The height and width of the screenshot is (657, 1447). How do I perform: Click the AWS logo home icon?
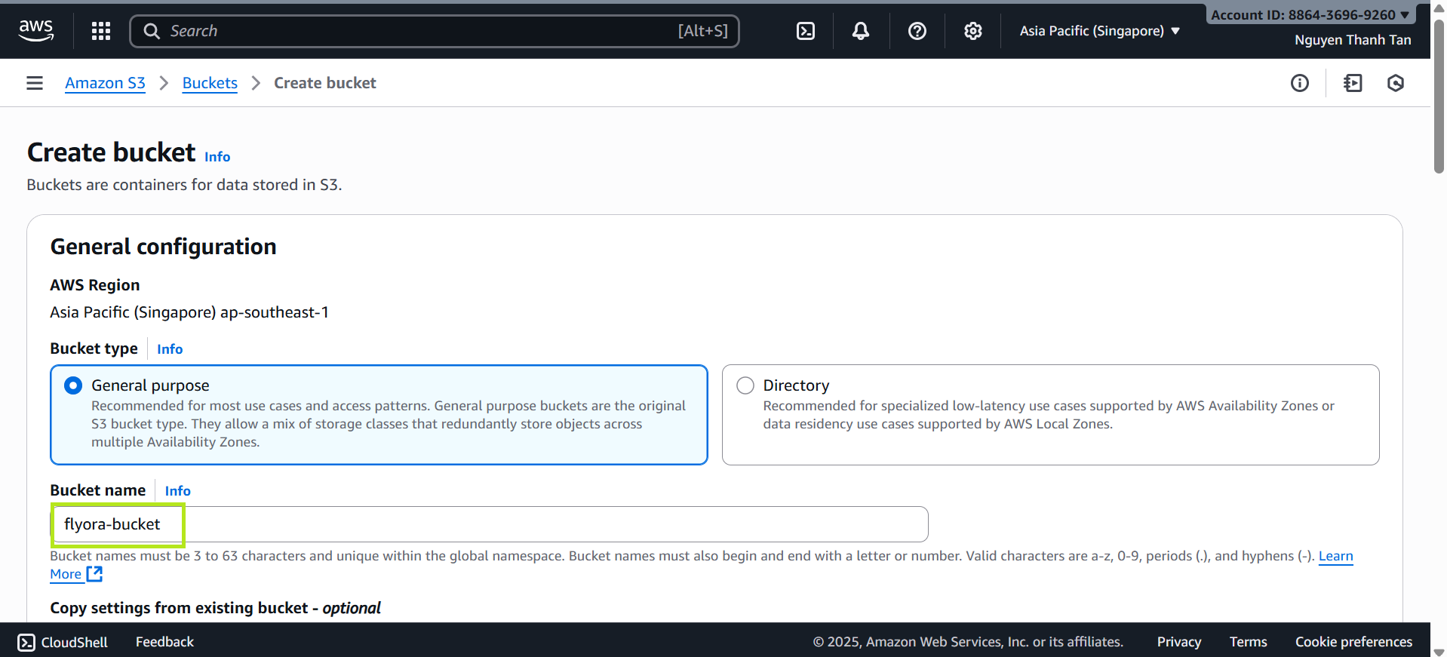tap(35, 31)
